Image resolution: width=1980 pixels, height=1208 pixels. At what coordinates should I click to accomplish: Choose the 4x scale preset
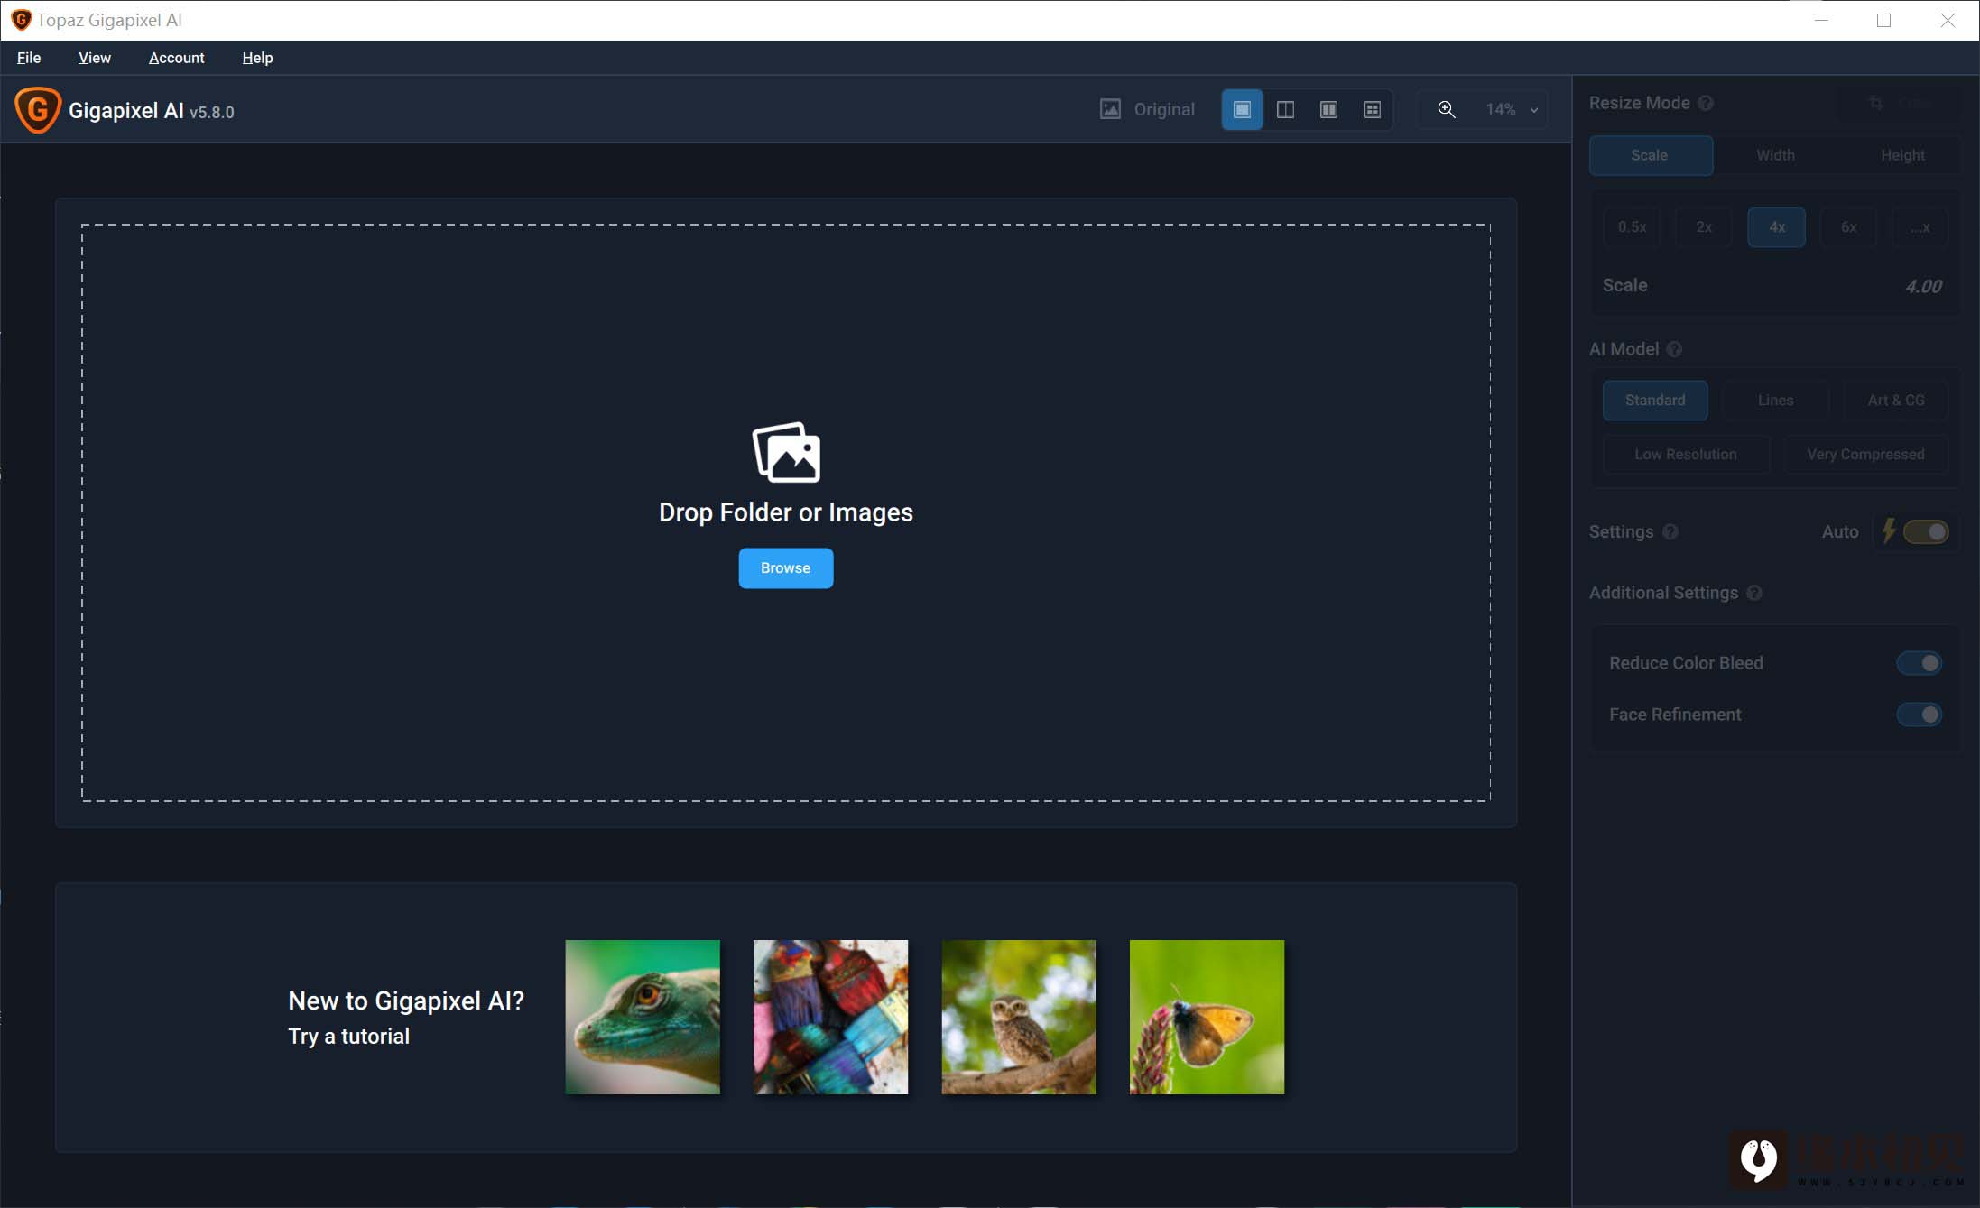pyautogui.click(x=1776, y=227)
